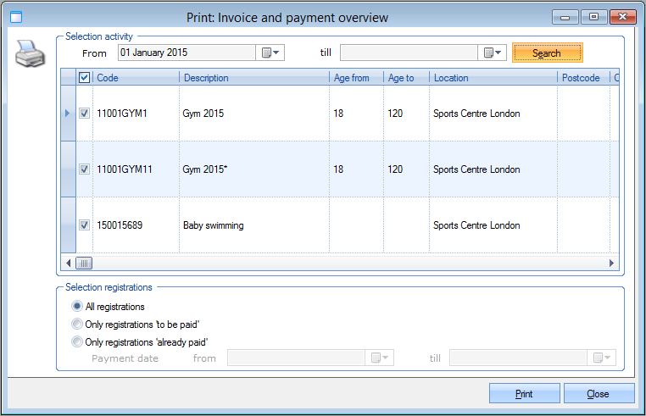Uncheck the Gym 2015 row 11001GYM1 checkbox

tap(84, 114)
